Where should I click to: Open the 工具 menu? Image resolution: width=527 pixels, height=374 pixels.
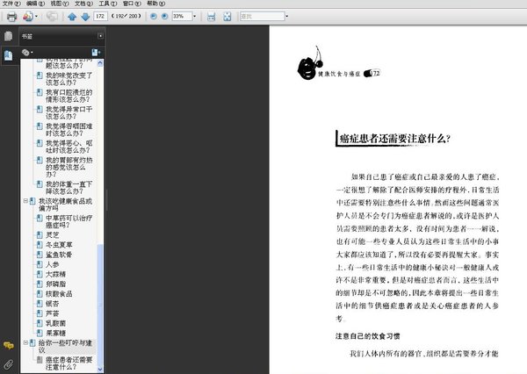[107, 4]
